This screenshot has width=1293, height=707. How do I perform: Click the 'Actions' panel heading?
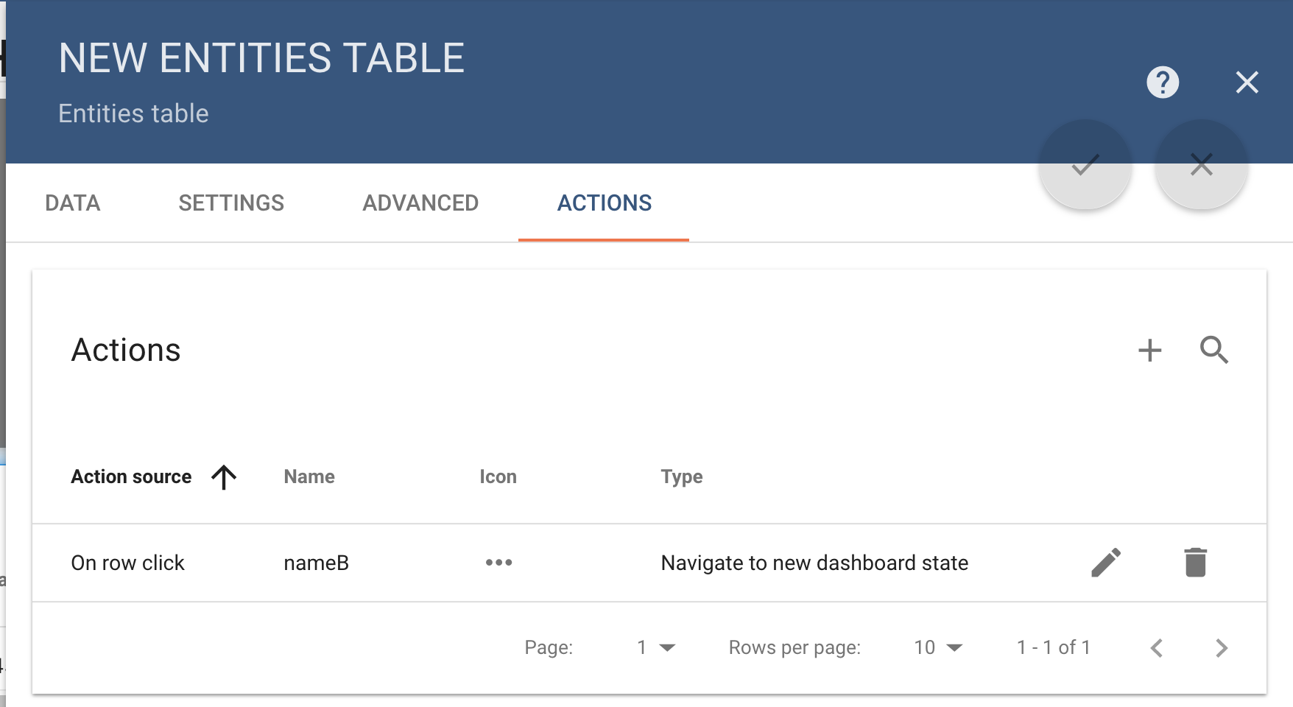pos(126,351)
